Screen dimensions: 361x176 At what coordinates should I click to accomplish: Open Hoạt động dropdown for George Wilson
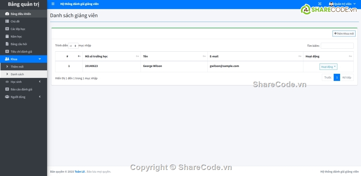[x=328, y=67]
